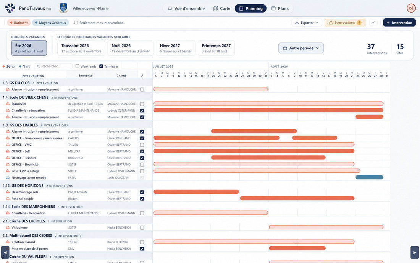Switch to the Plans tab
Image resolution: width=420 pixels, height=263 pixels.
(280, 8)
